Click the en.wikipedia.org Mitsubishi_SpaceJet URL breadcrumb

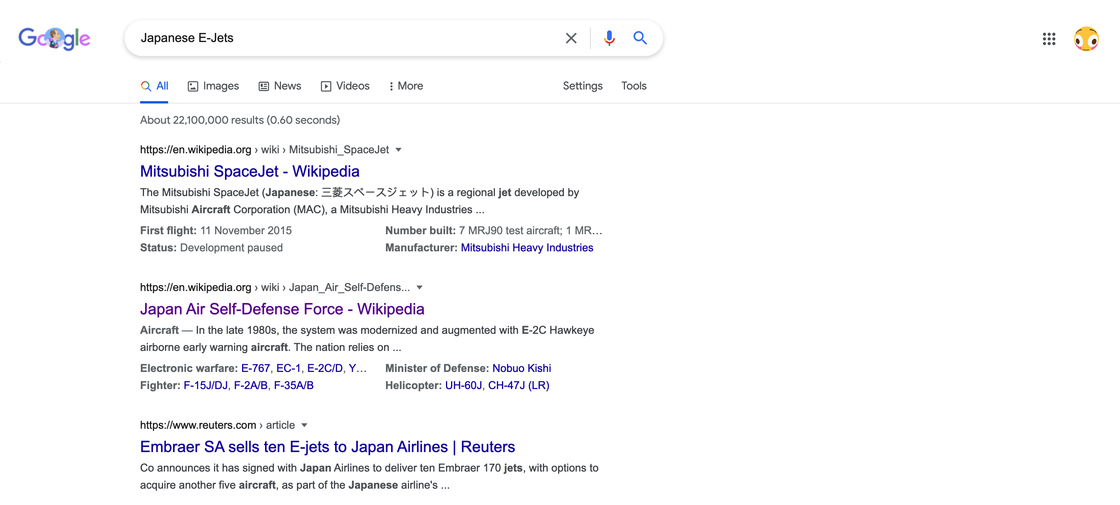pyautogui.click(x=264, y=150)
